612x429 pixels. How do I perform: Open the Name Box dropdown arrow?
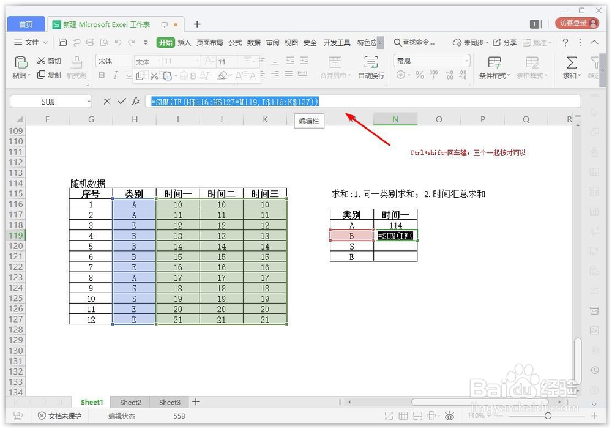[x=89, y=102]
